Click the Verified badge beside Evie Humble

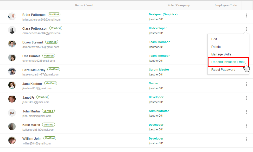49,56
